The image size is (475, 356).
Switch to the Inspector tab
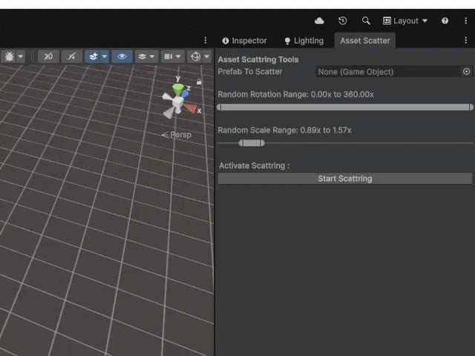[244, 41]
